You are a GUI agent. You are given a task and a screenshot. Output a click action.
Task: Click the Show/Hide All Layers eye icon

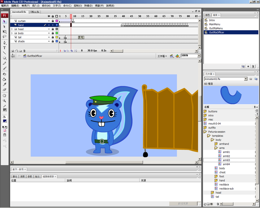(x=49, y=16)
